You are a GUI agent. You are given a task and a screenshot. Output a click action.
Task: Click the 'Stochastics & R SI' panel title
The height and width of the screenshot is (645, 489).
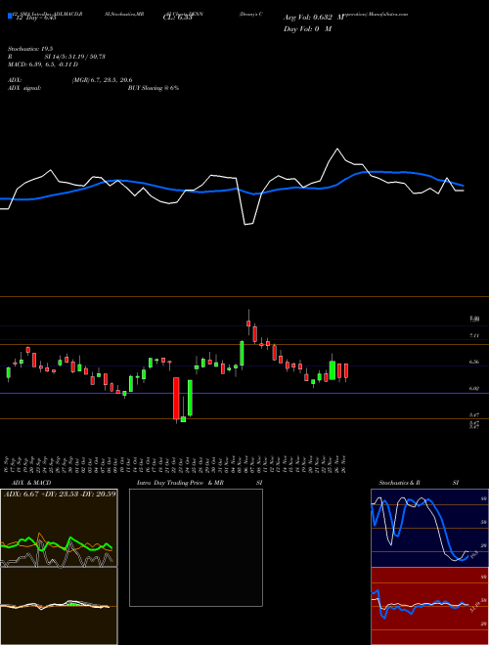(419, 483)
